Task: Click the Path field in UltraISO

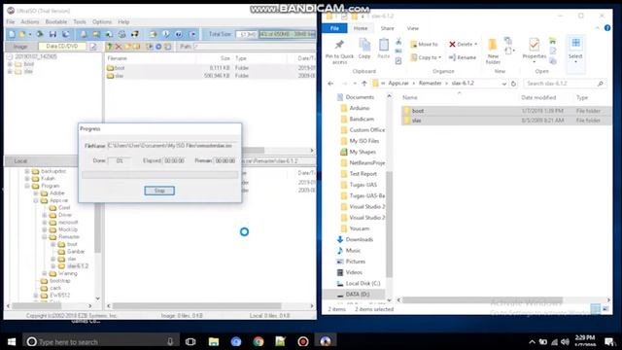Action: [254, 47]
